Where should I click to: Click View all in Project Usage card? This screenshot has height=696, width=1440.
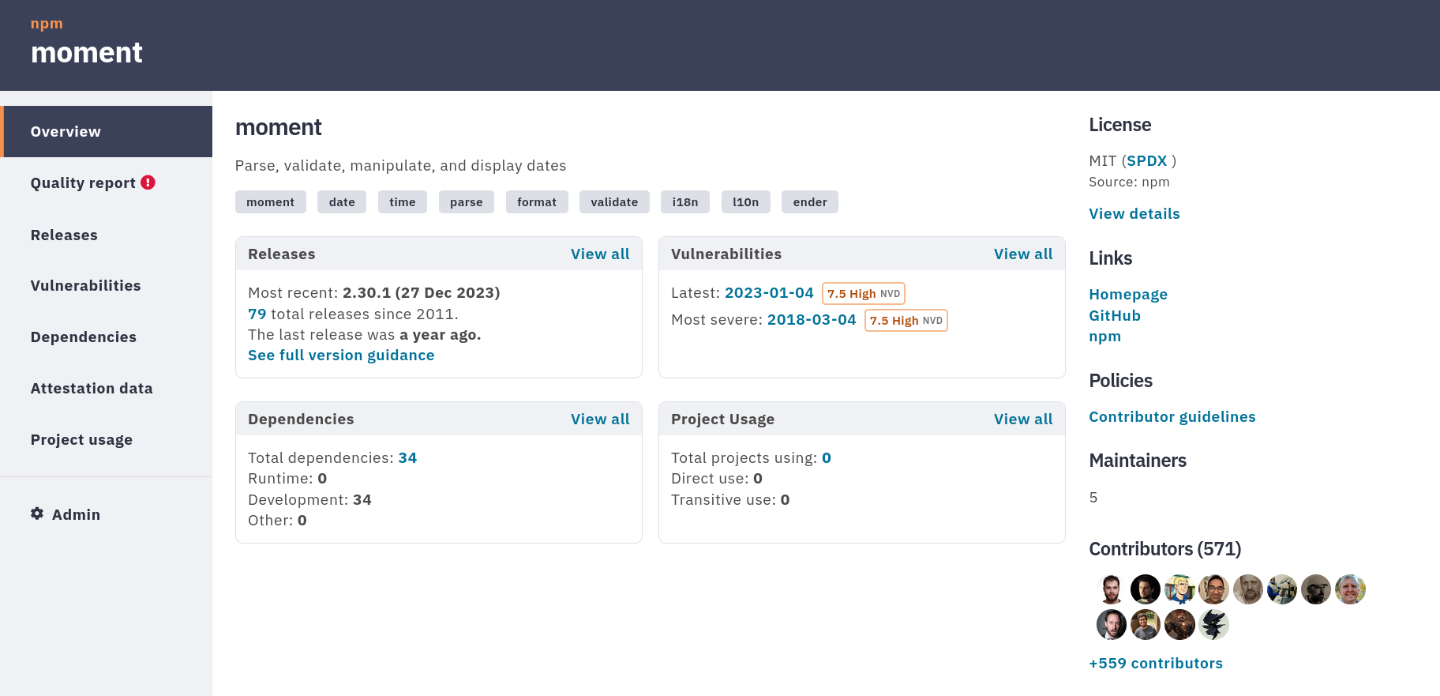[1023, 419]
